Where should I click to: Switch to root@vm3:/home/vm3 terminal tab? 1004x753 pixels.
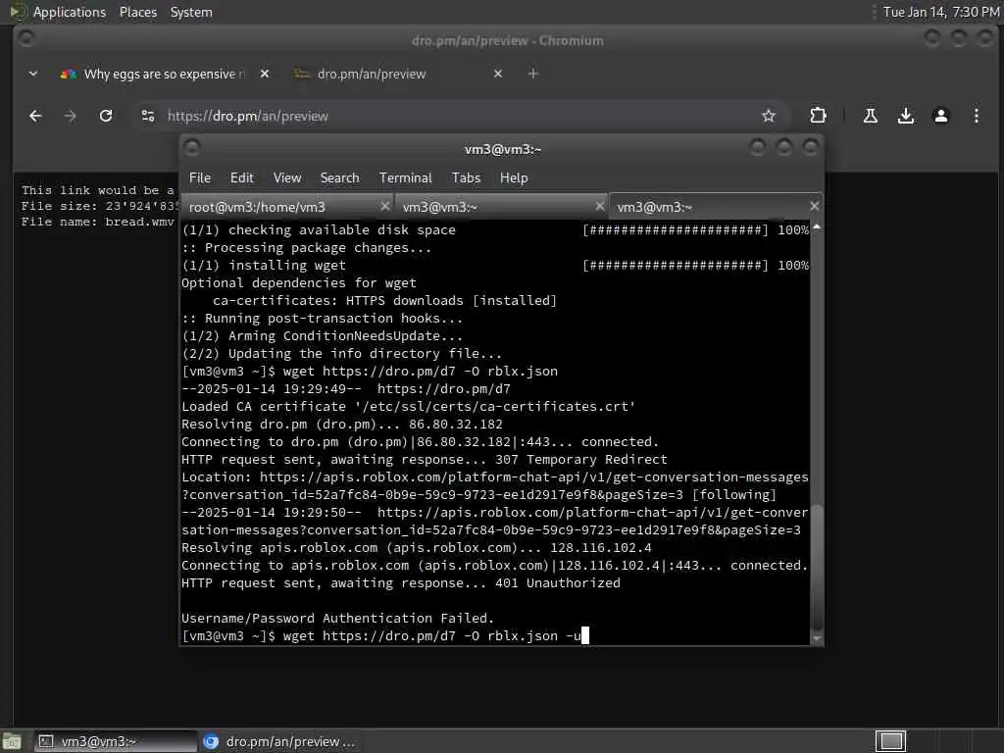click(287, 207)
